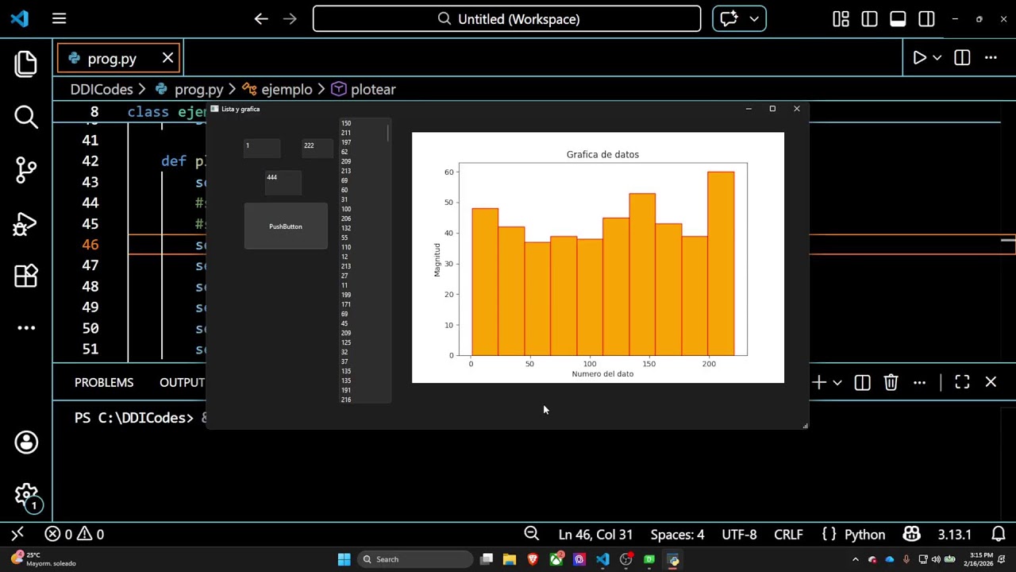1016x572 pixels.
Task: Create a new terminal with plus icon
Action: pyautogui.click(x=819, y=383)
